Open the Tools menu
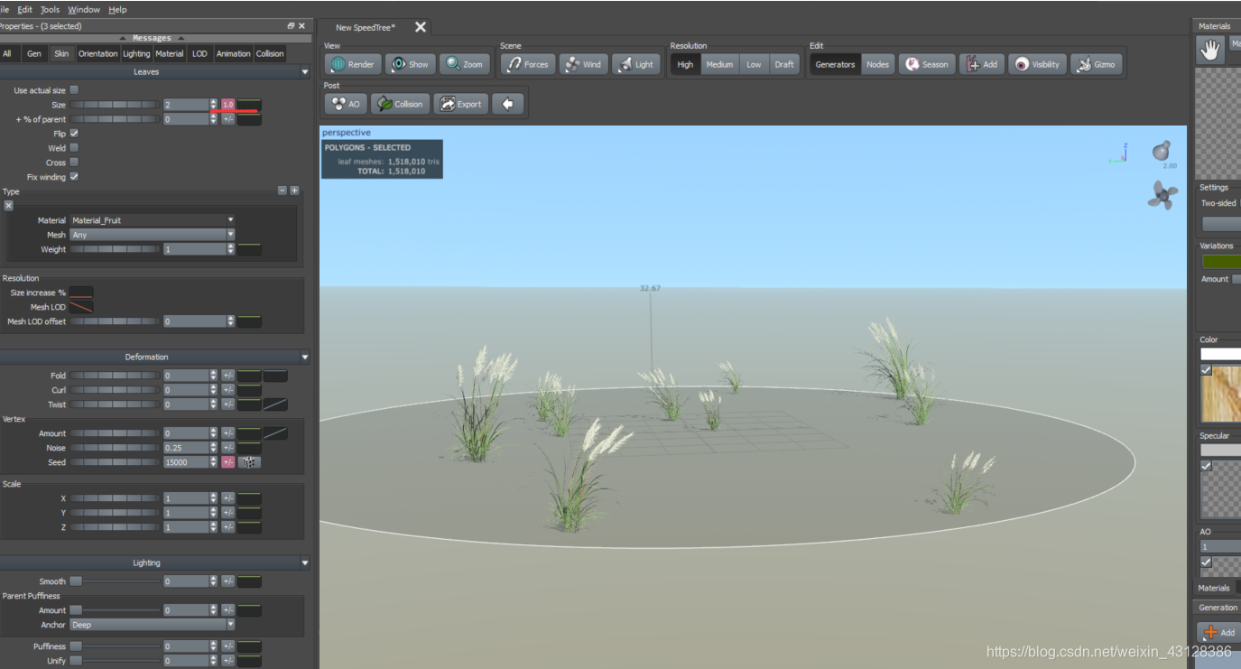Image resolution: width=1241 pixels, height=669 pixels. [x=50, y=9]
